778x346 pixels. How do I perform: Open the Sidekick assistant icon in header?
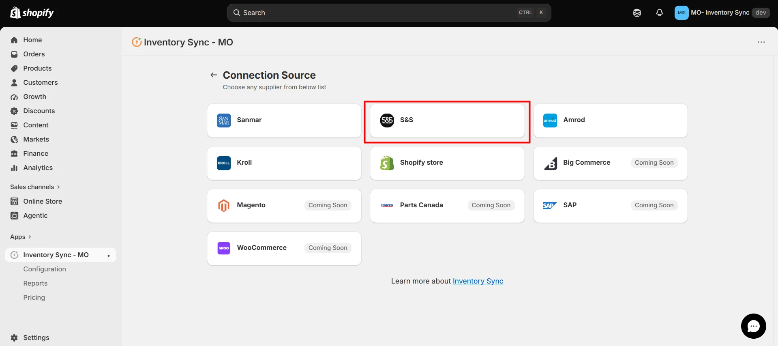click(x=637, y=13)
